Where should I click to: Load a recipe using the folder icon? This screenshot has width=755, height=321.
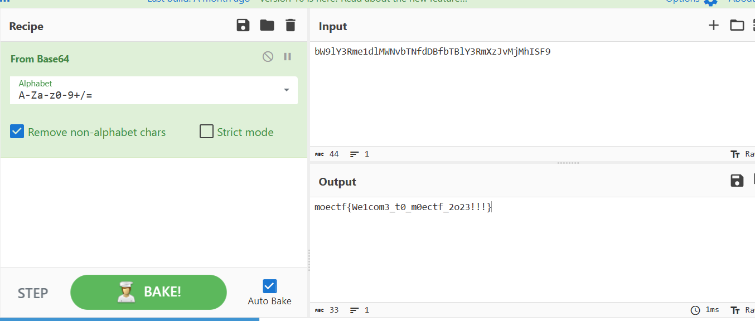(267, 25)
